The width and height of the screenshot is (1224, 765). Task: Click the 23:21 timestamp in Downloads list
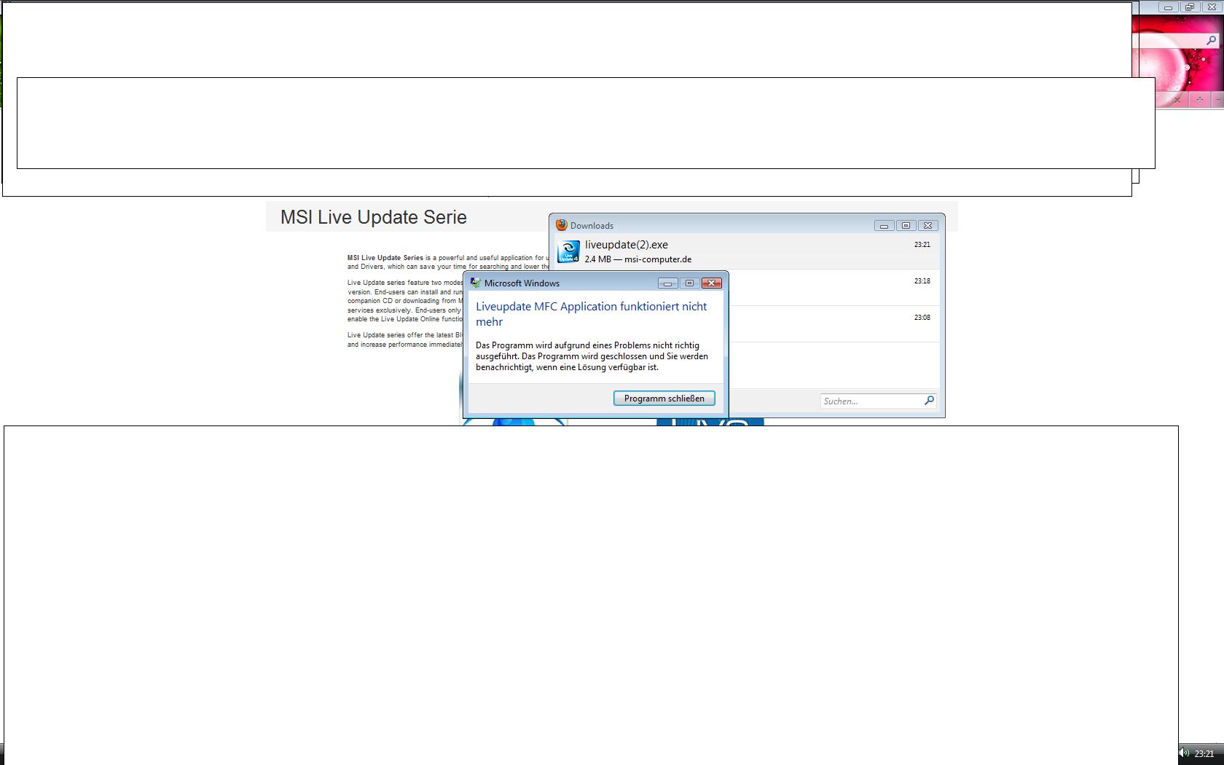click(922, 245)
